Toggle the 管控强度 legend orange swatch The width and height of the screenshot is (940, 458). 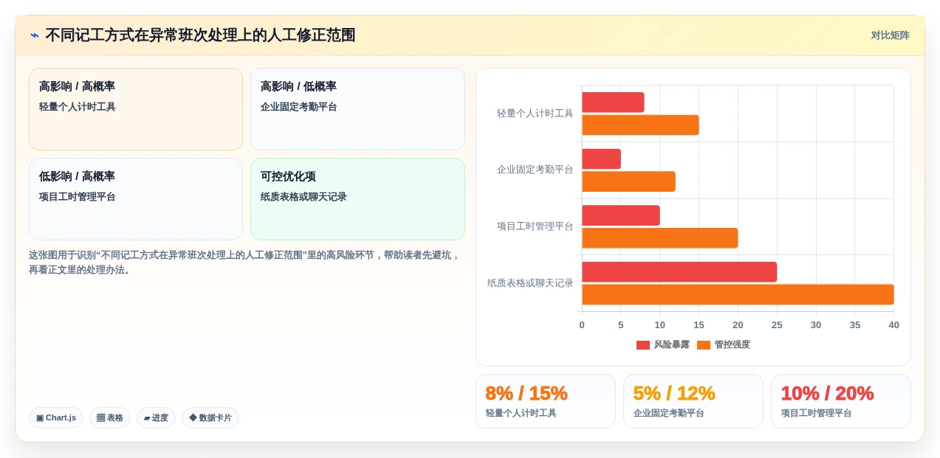pyautogui.click(x=704, y=345)
